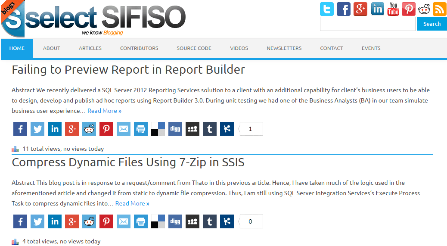Click share counter showing 1
This screenshot has height=246, width=447.
click(x=250, y=129)
